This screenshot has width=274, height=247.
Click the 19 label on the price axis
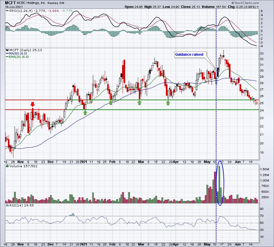tap(262, 152)
